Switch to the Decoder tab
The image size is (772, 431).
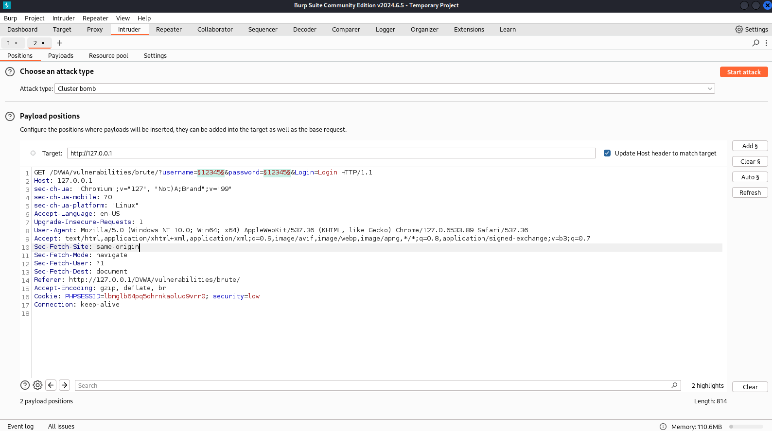click(305, 30)
